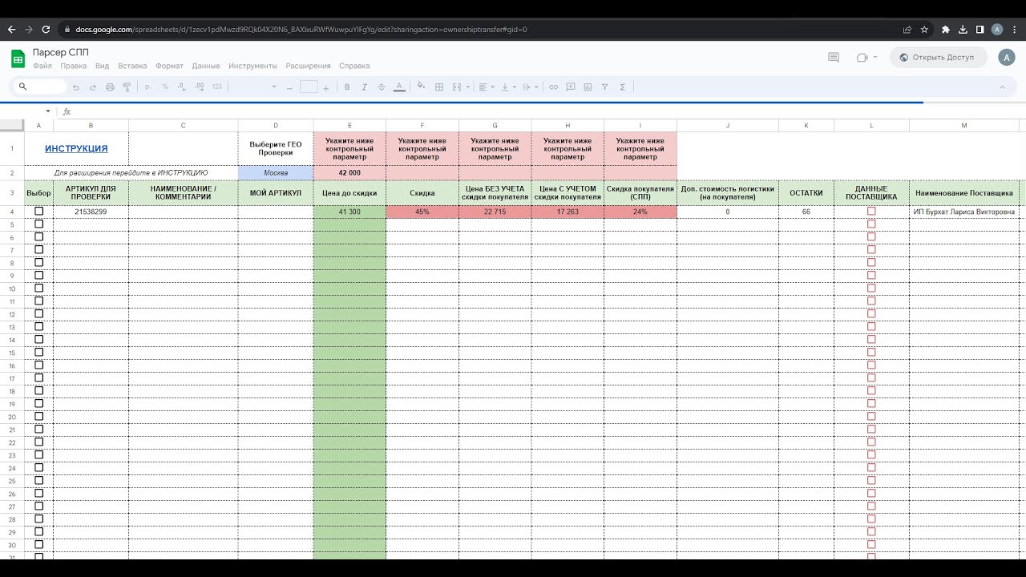Insert a comment via toolbar

[x=571, y=87]
